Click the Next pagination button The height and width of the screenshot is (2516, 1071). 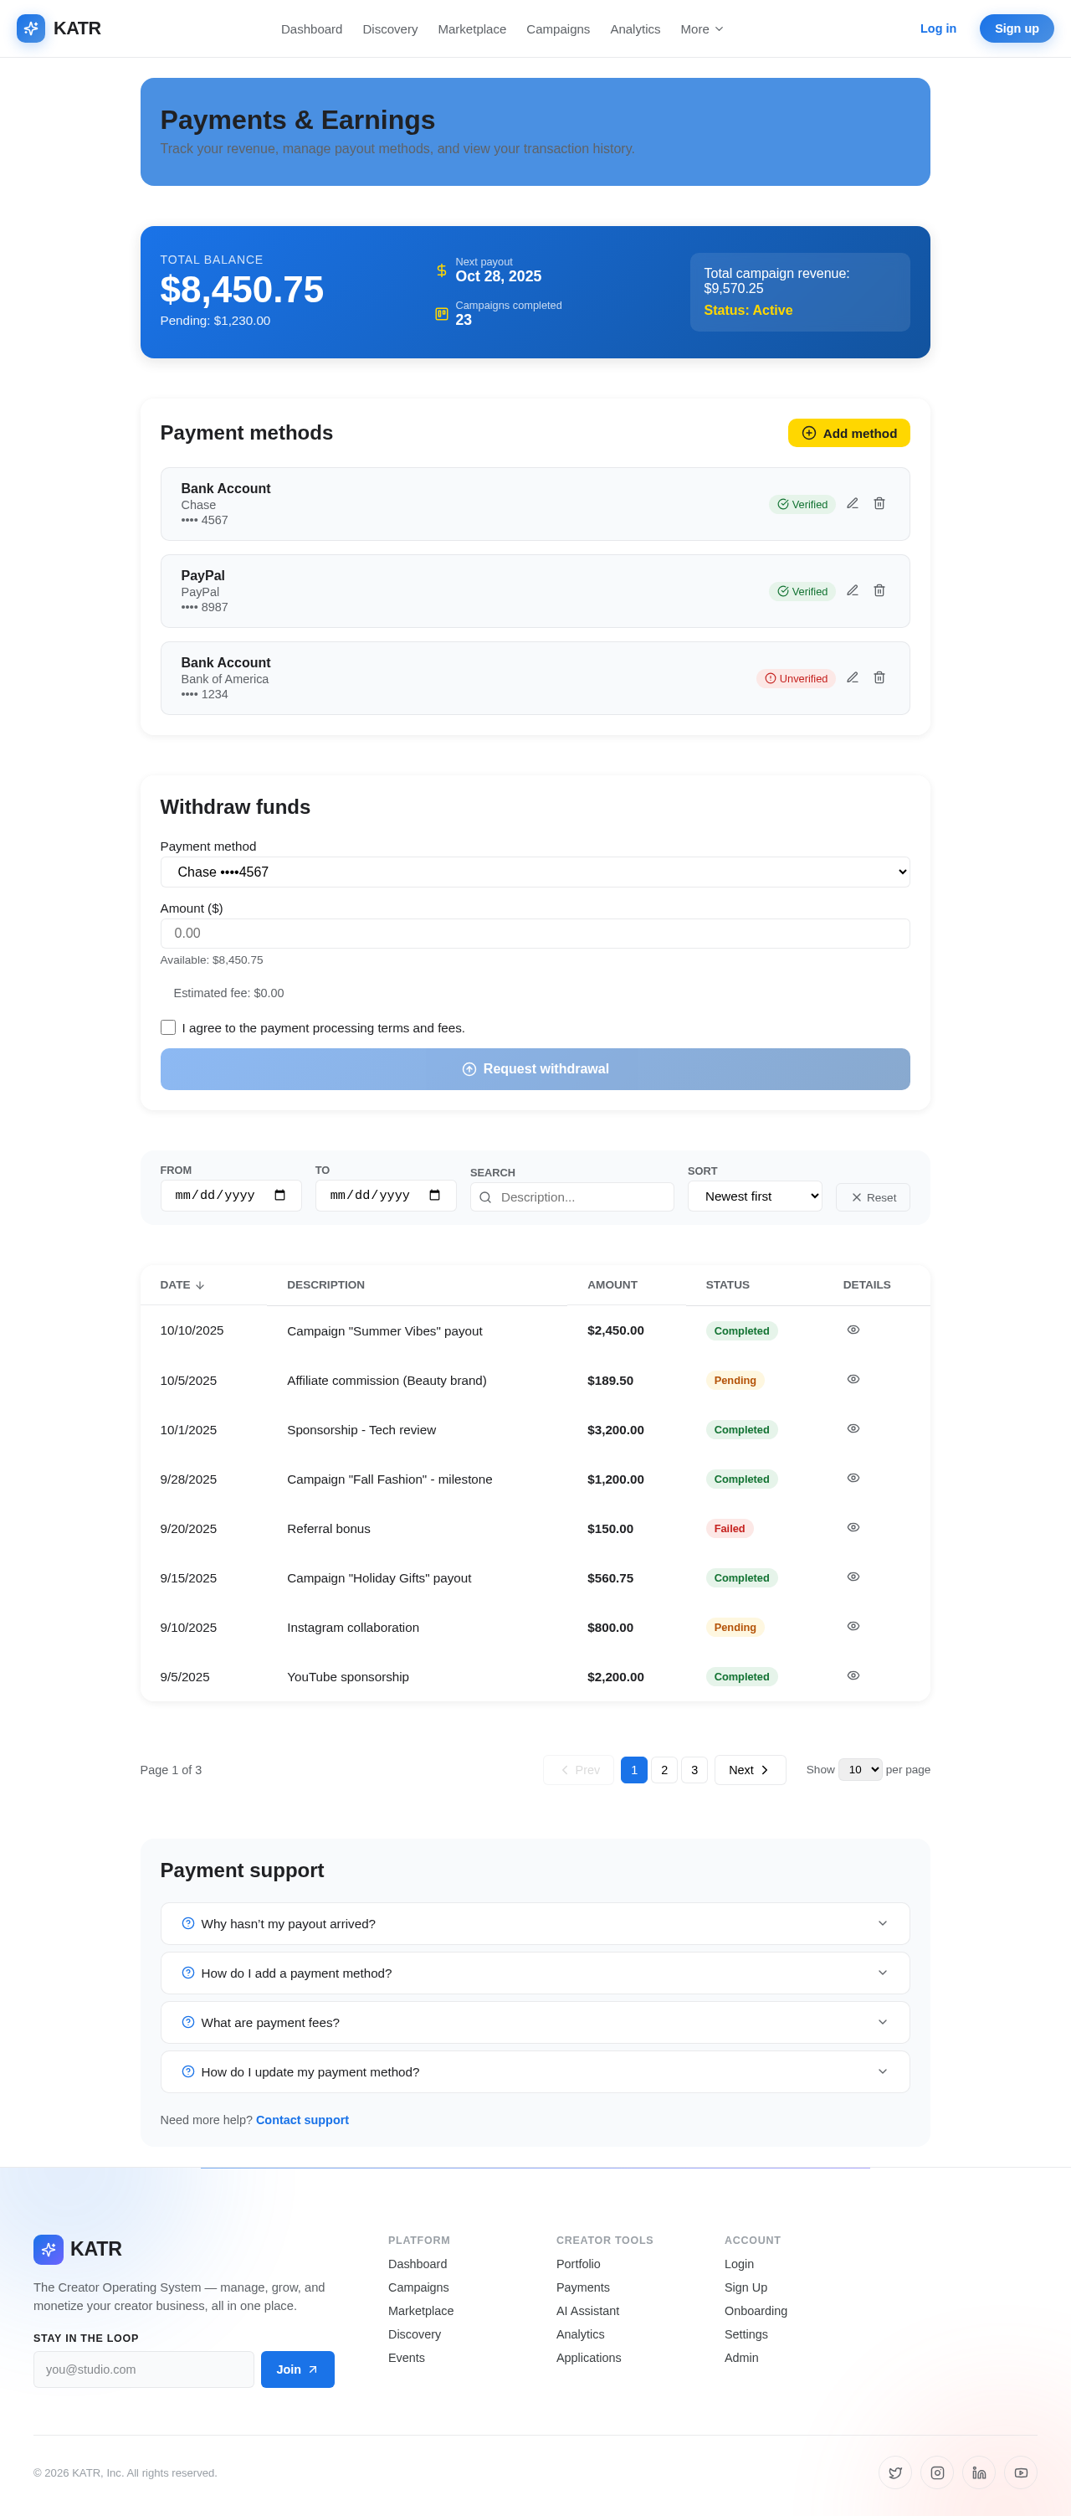tap(750, 1770)
